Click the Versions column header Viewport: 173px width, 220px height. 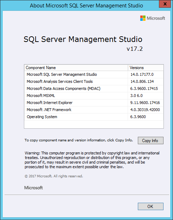(146, 68)
